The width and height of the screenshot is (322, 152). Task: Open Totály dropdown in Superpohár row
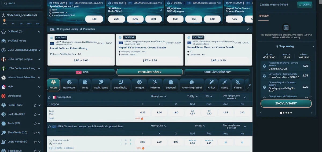[x=193, y=96]
